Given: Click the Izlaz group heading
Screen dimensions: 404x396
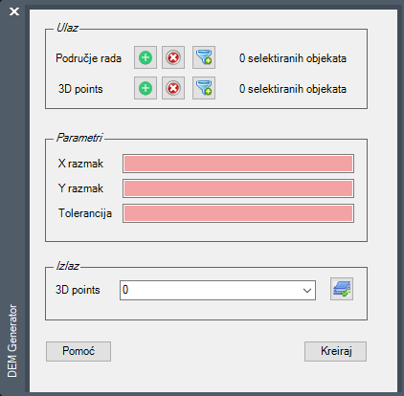Looking at the screenshot, I should pyautogui.click(x=67, y=266).
